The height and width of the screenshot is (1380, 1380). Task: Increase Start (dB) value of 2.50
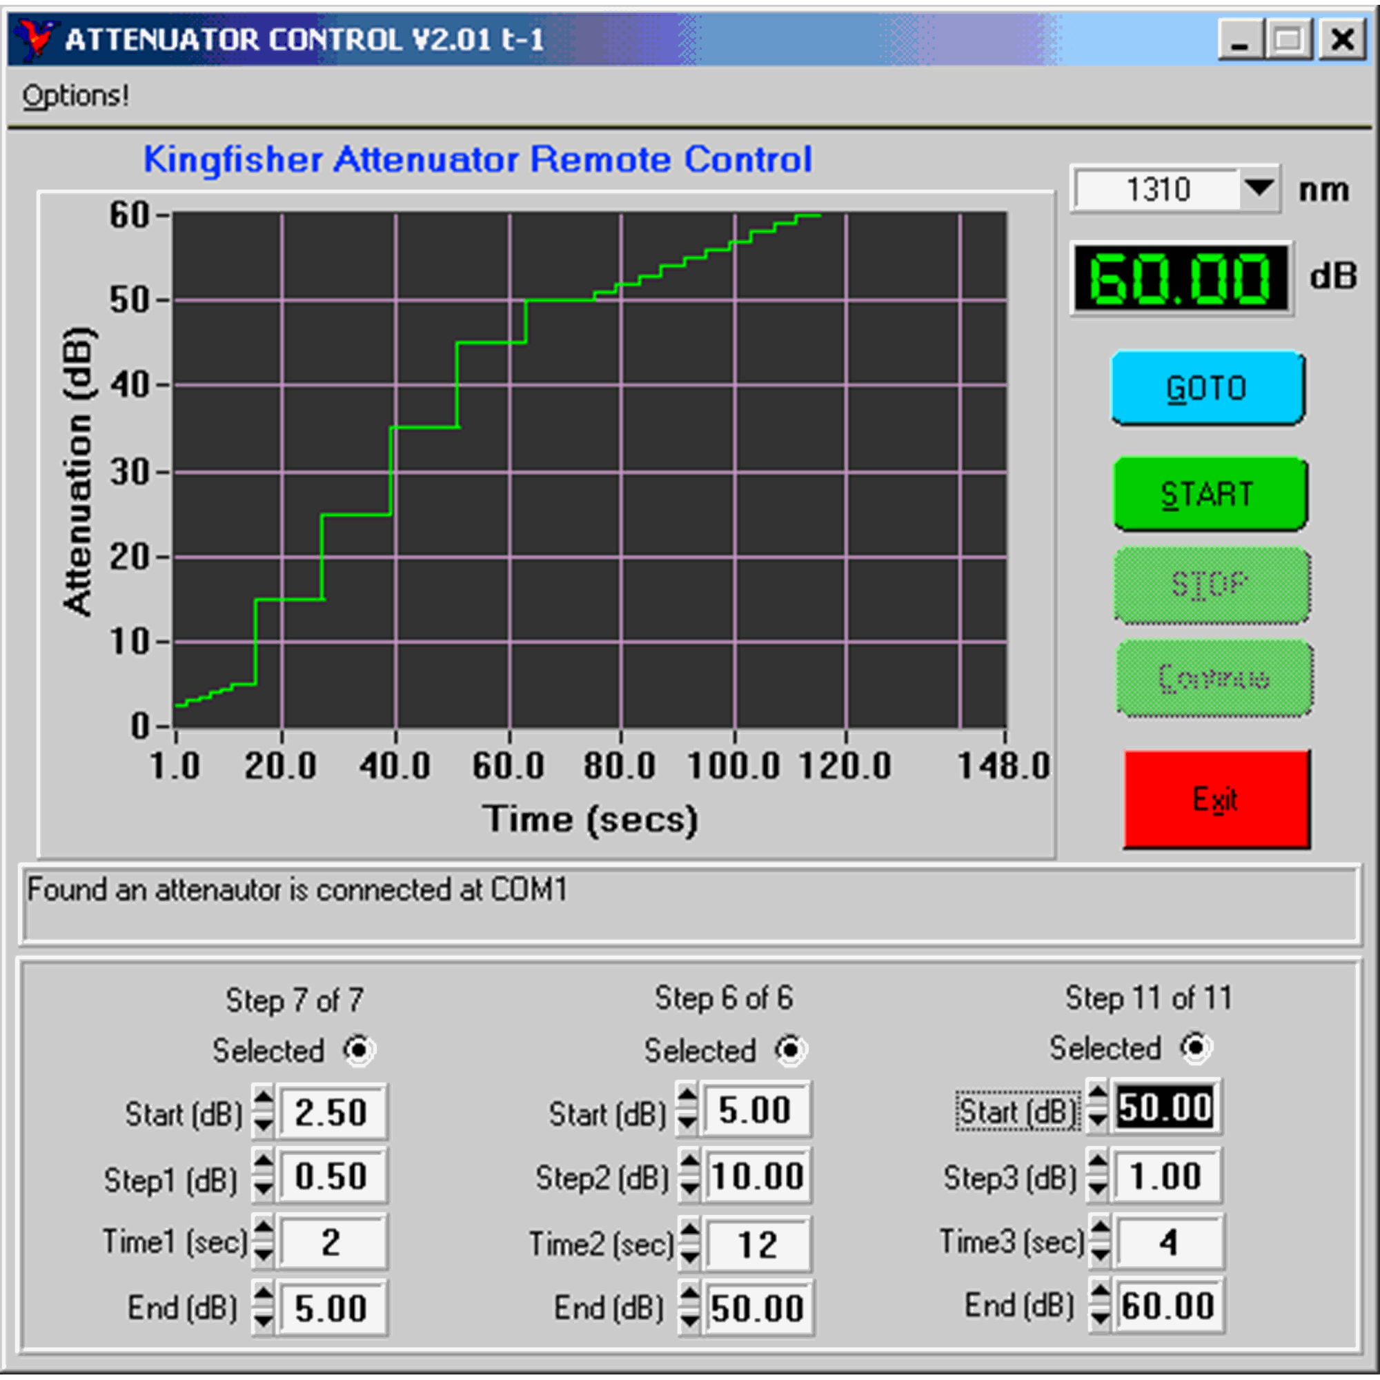click(264, 1098)
